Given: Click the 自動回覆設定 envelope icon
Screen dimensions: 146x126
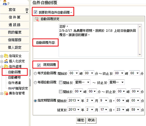Looking at the screenshot, I should pos(37,19).
